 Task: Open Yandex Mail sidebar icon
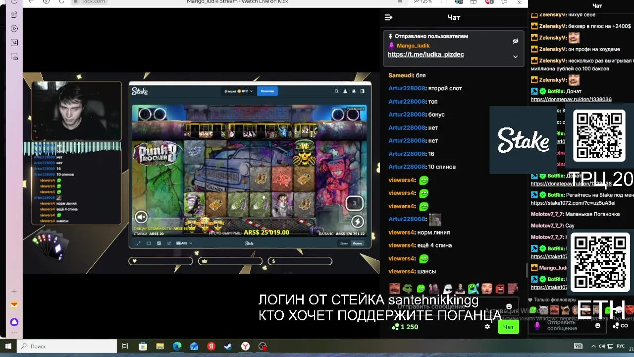(x=14, y=305)
